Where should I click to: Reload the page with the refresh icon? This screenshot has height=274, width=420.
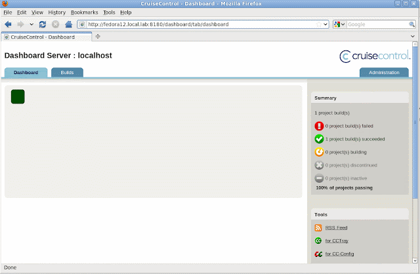(x=42, y=24)
